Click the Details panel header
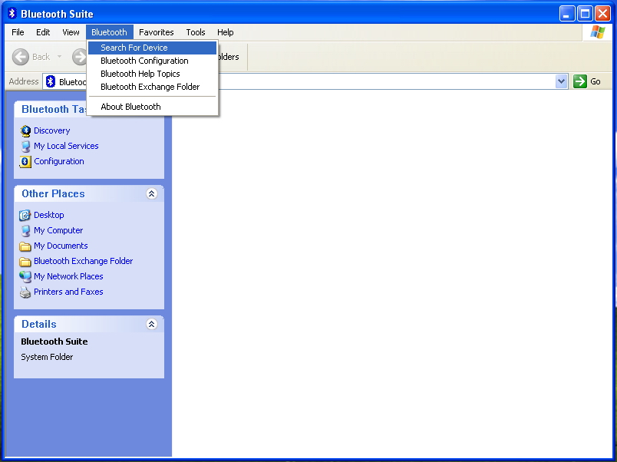The width and height of the screenshot is (617, 462). point(89,324)
